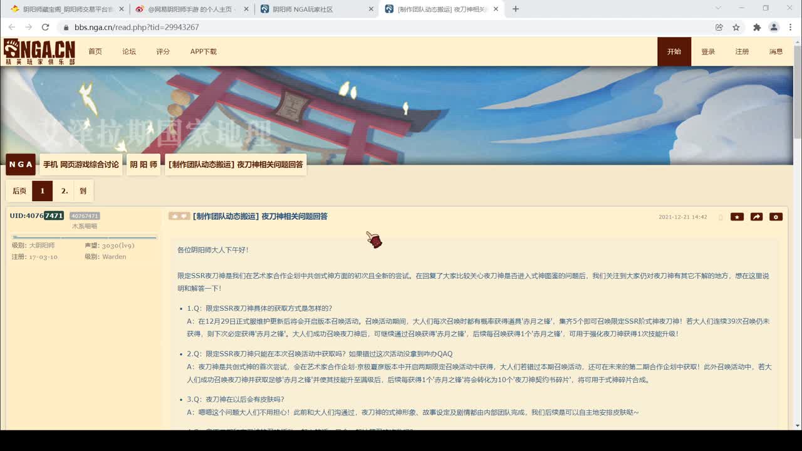Screen dimensions: 802x451
Task: Close the 阴阳师藏宝阁 tab
Action: [121, 9]
